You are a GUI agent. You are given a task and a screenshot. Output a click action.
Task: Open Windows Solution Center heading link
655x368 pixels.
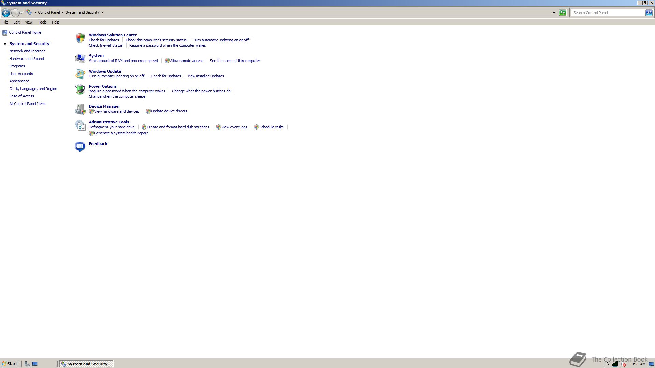[113, 35]
